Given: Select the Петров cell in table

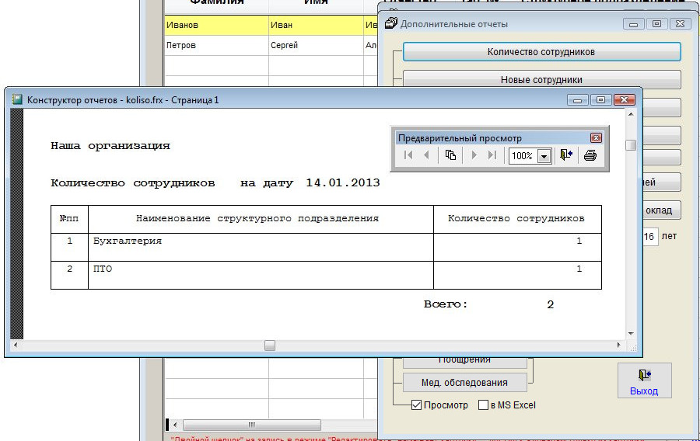Looking at the screenshot, I should point(216,45).
